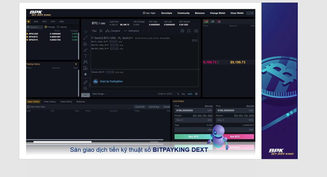The image size is (327, 177).
Task: Open the 15m interval dropdown
Action: point(94,31)
